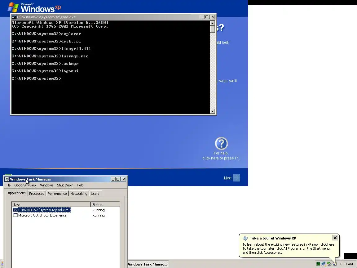
Task: Open the File menu in Task Manager
Action: click(x=8, y=185)
